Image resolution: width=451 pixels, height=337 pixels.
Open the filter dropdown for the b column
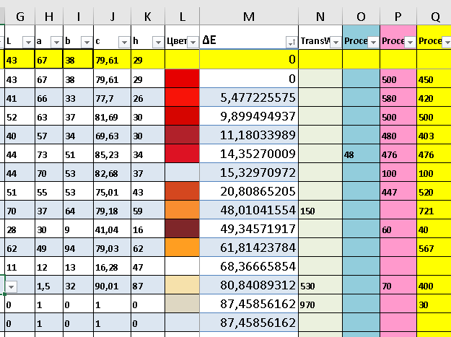point(87,43)
